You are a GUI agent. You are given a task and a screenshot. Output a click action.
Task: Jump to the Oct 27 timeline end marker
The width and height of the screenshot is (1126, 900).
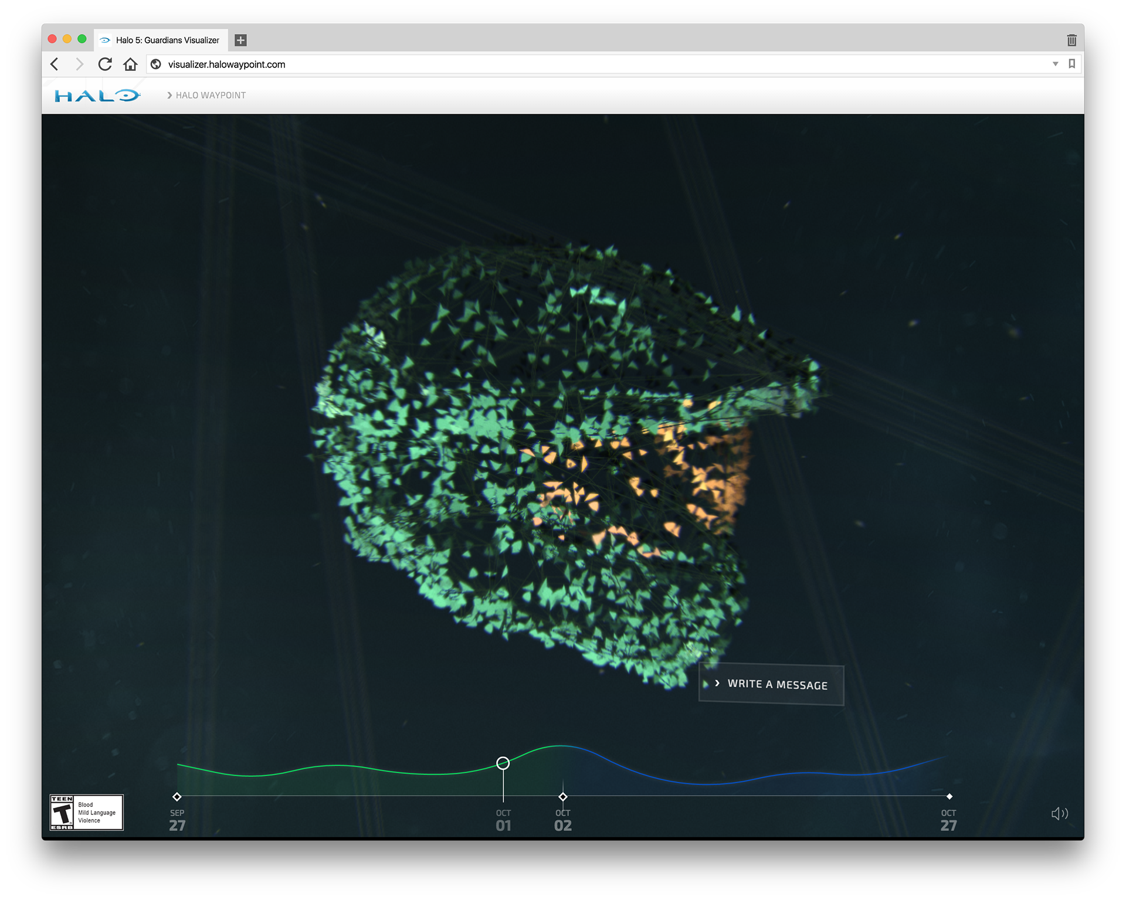[x=949, y=796]
